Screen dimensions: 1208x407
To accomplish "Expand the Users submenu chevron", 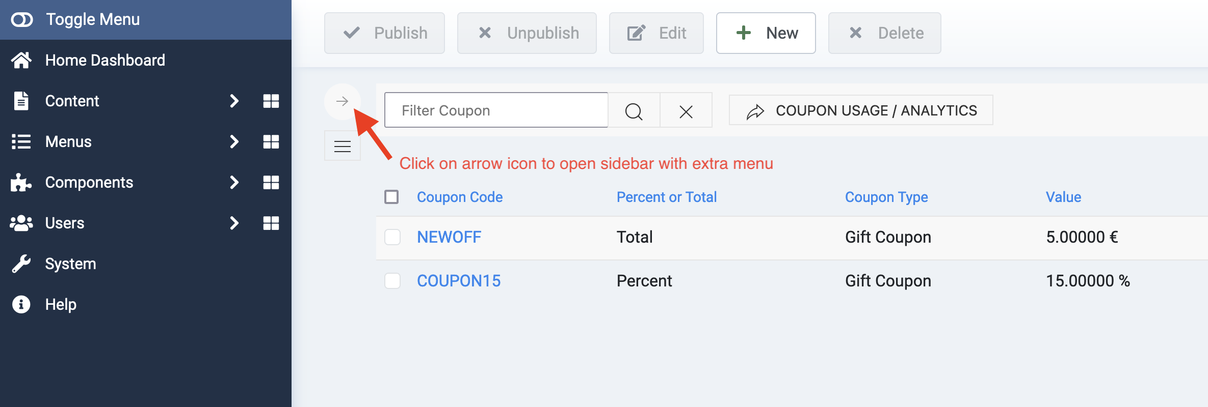I will tap(234, 223).
